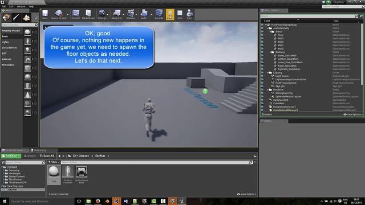Click the Content Browser lock icon
Screen dimensions: 365x205
tap(255, 156)
